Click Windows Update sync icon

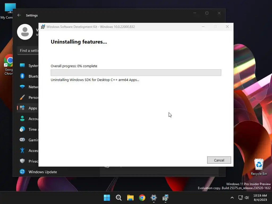click(22, 172)
